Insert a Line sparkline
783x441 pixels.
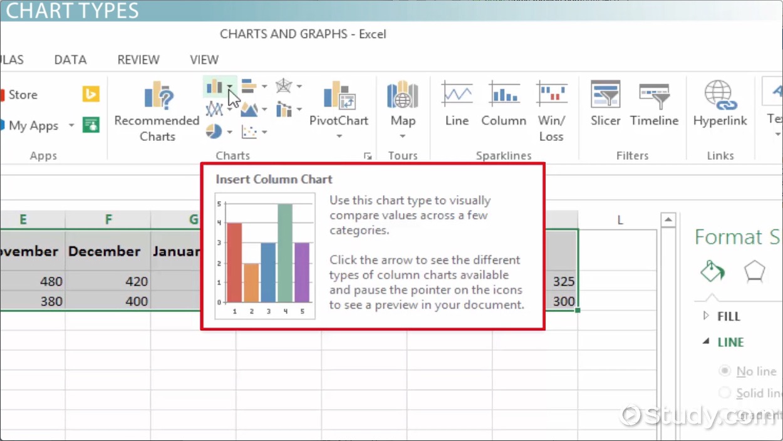tap(457, 104)
